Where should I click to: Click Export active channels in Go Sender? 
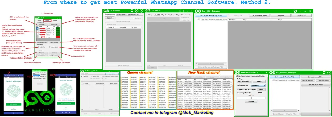tap(42, 42)
